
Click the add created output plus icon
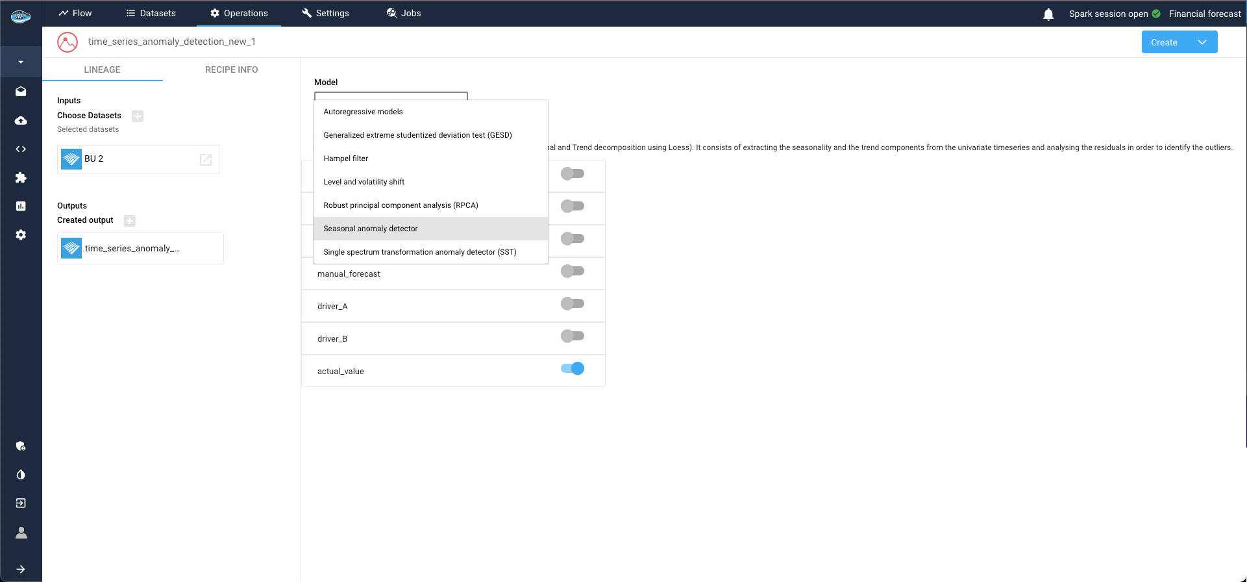(130, 221)
